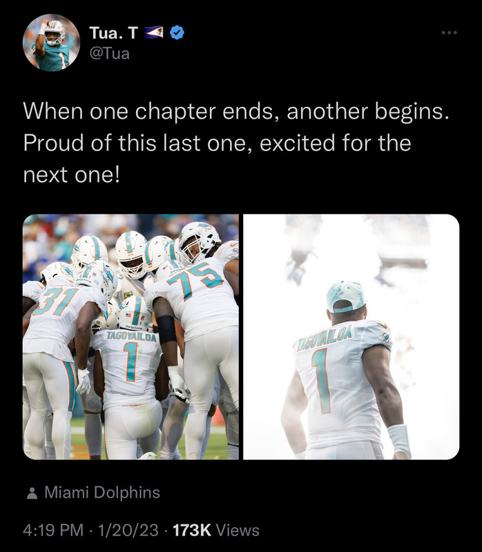Open Tua's profile picture
This screenshot has width=482, height=552.
[x=51, y=43]
